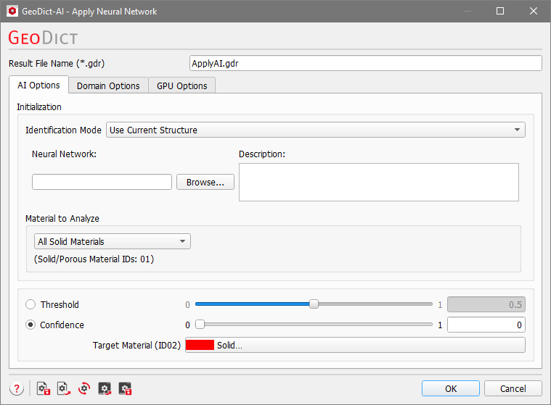Screen dimensions: 551x405
Task: Select the Confidence radio button
Action: coord(30,325)
